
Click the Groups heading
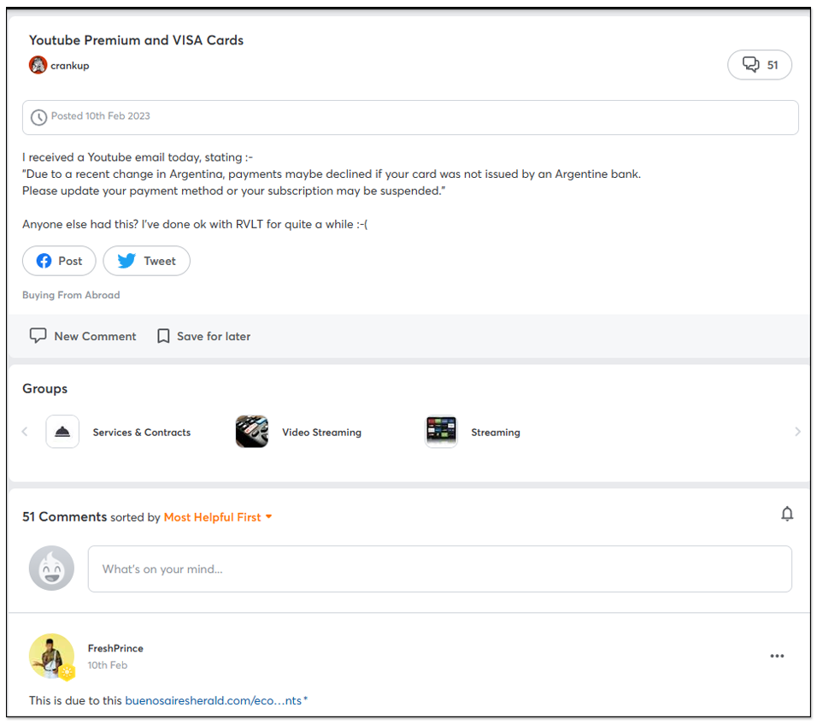[x=44, y=389]
